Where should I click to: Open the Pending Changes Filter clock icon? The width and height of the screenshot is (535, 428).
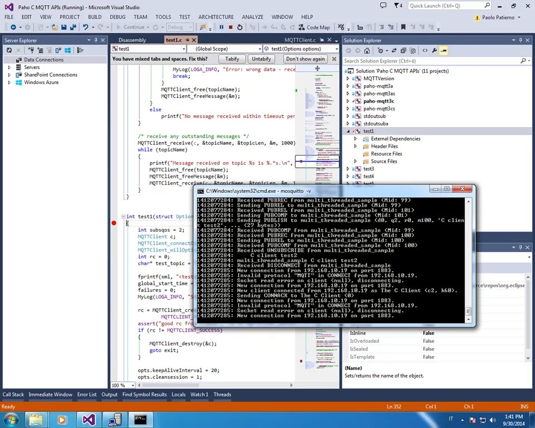pos(380,51)
